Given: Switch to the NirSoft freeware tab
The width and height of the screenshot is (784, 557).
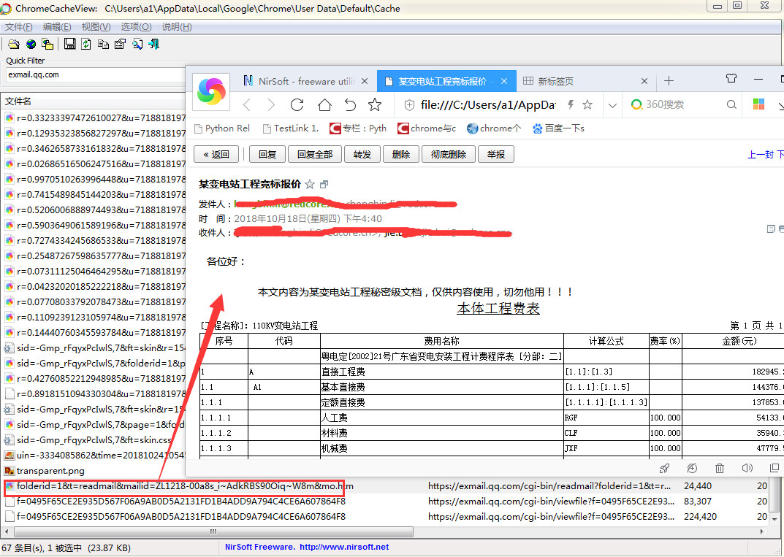Looking at the screenshot, I should click(305, 81).
